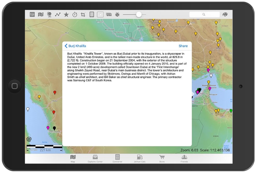Click the 221 km scale bar
The image size is (256, 173).
click(44, 148)
